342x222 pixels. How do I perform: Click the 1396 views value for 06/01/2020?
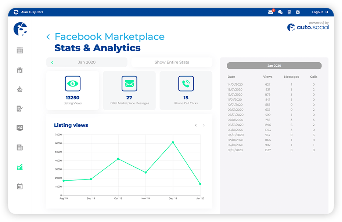pos(268,125)
